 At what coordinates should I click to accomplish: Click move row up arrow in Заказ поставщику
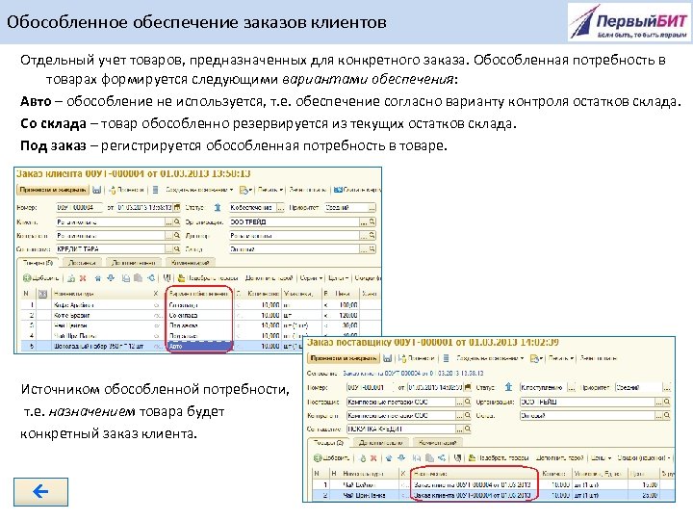(389, 457)
